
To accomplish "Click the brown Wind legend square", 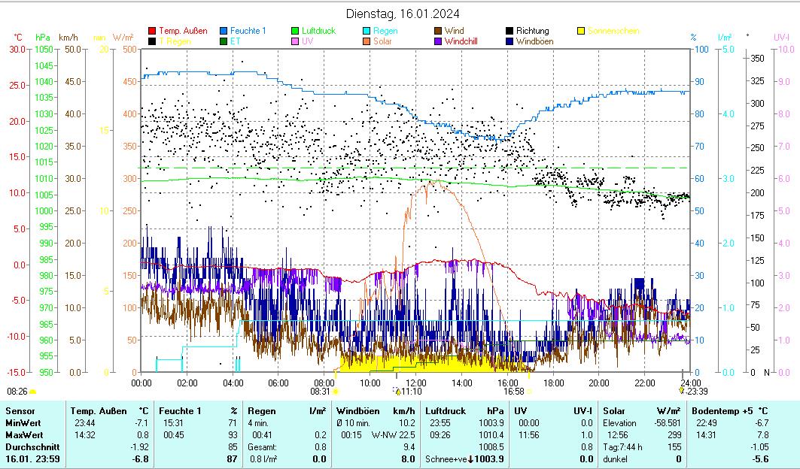I will [x=439, y=32].
